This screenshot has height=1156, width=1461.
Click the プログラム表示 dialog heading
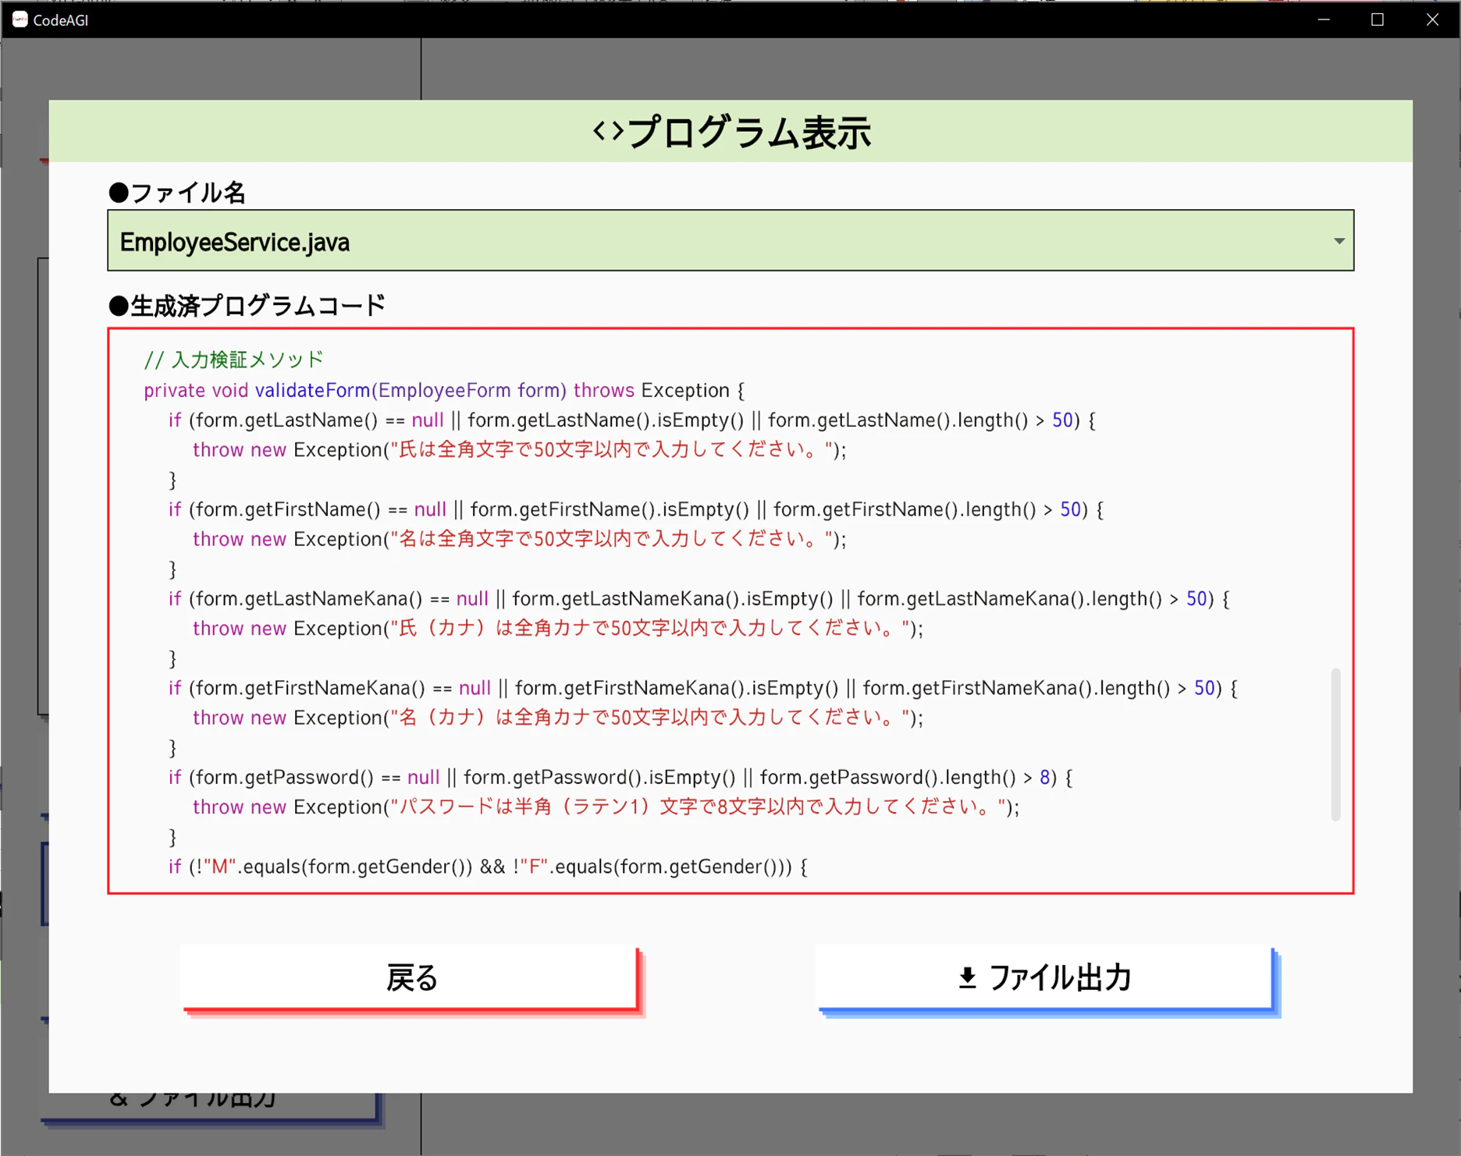pos(748,132)
